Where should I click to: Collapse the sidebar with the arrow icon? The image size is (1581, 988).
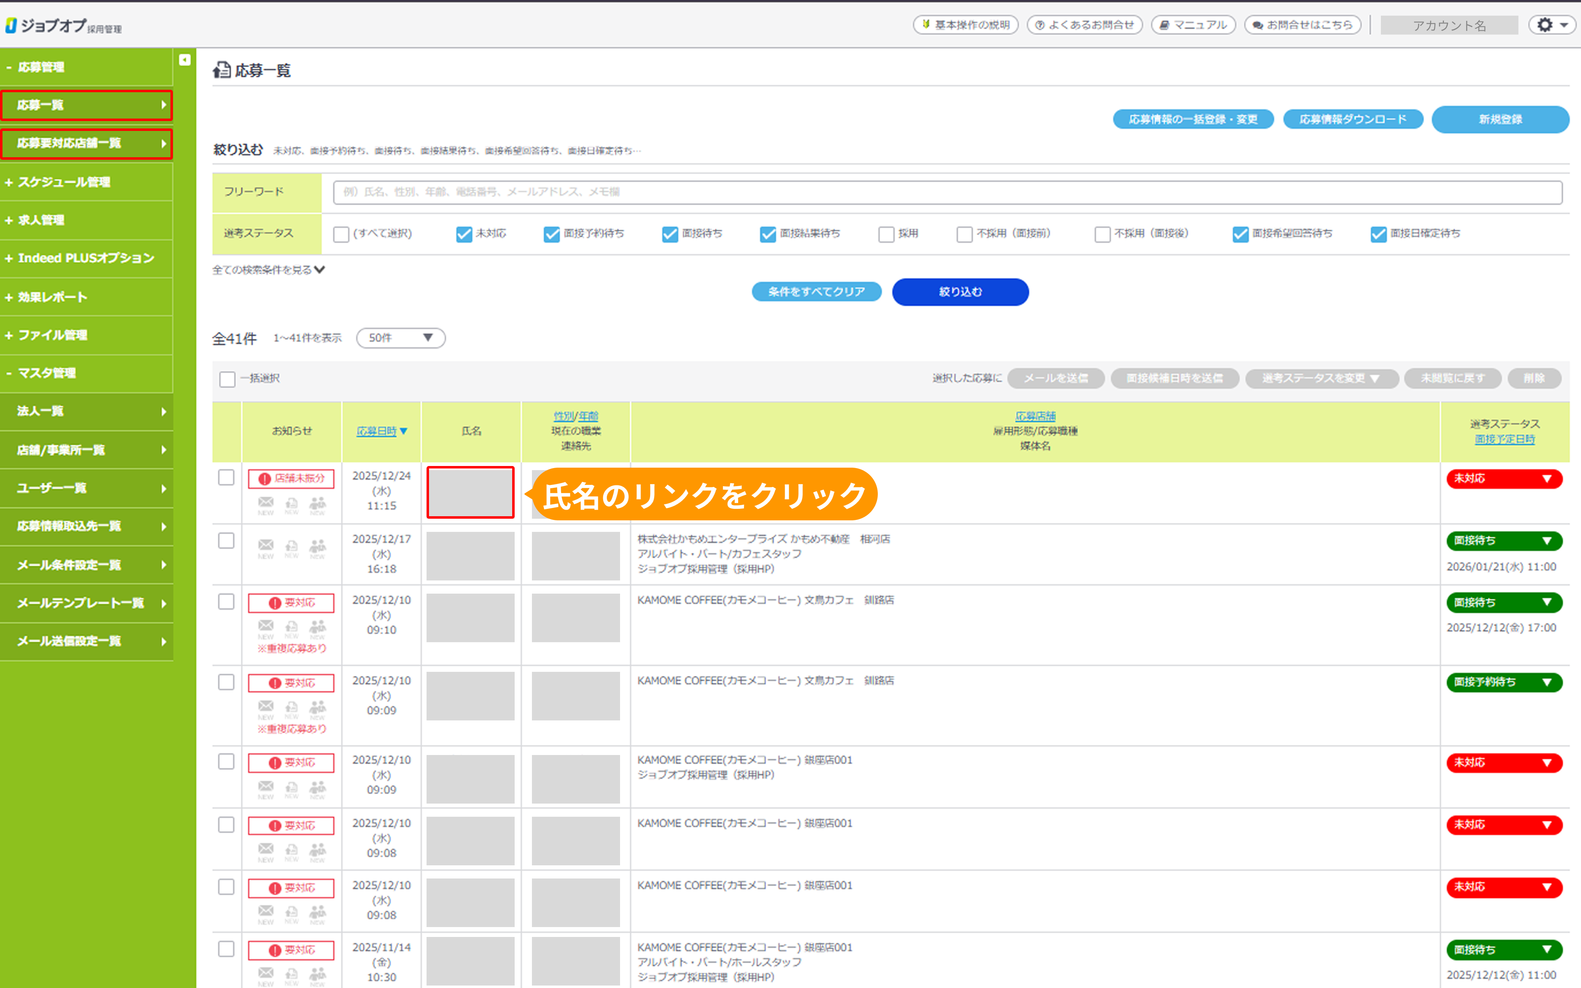coord(185,60)
